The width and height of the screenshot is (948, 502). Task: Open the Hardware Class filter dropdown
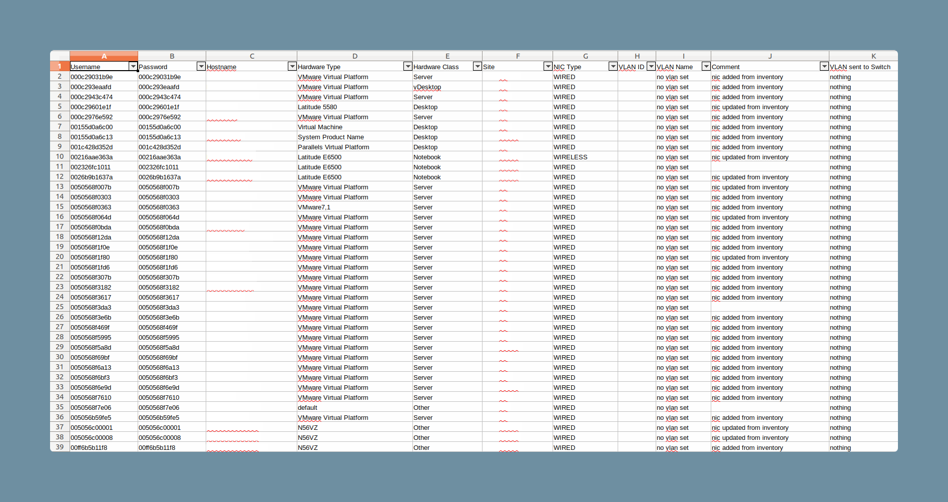point(477,67)
